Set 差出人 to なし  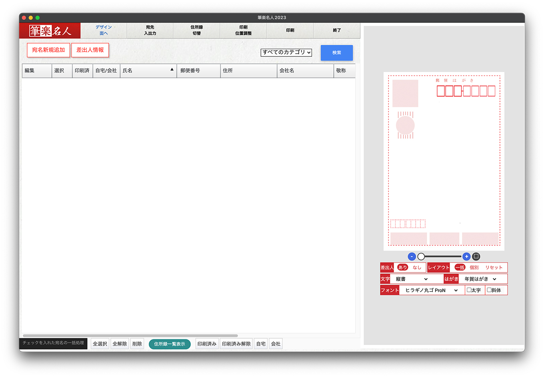tap(417, 267)
